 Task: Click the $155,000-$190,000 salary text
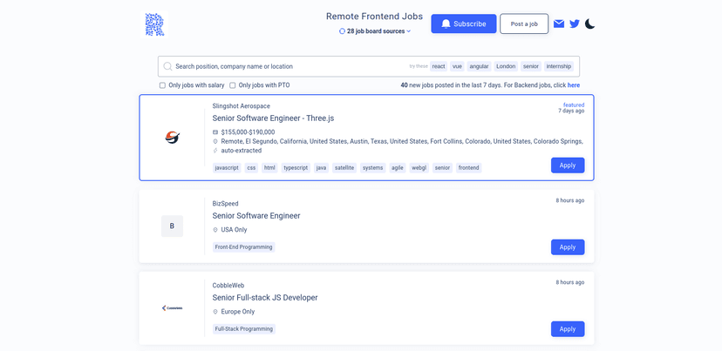coord(248,132)
